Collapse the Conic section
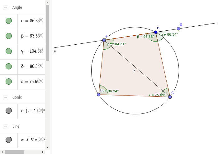The height and width of the screenshot is (155, 218). coord(6,98)
